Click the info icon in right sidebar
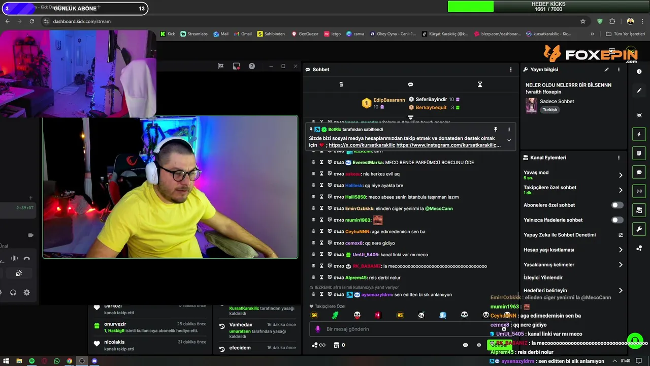This screenshot has height=366, width=650. click(x=639, y=72)
